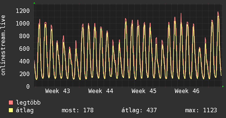This screenshot has width=226, height=118.
Task: Click the Week 46 axis label
Action: click(x=187, y=91)
